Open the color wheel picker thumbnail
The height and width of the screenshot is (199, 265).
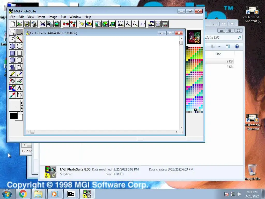pyautogui.click(x=194, y=37)
